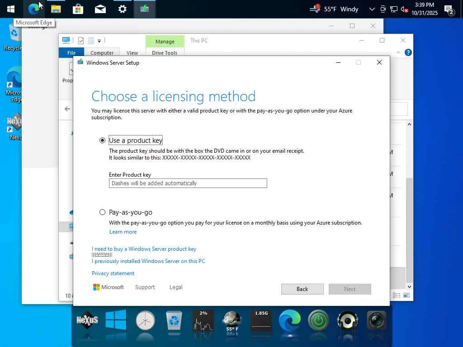Select the Use a product key option
The image size is (463, 347).
[x=102, y=141]
